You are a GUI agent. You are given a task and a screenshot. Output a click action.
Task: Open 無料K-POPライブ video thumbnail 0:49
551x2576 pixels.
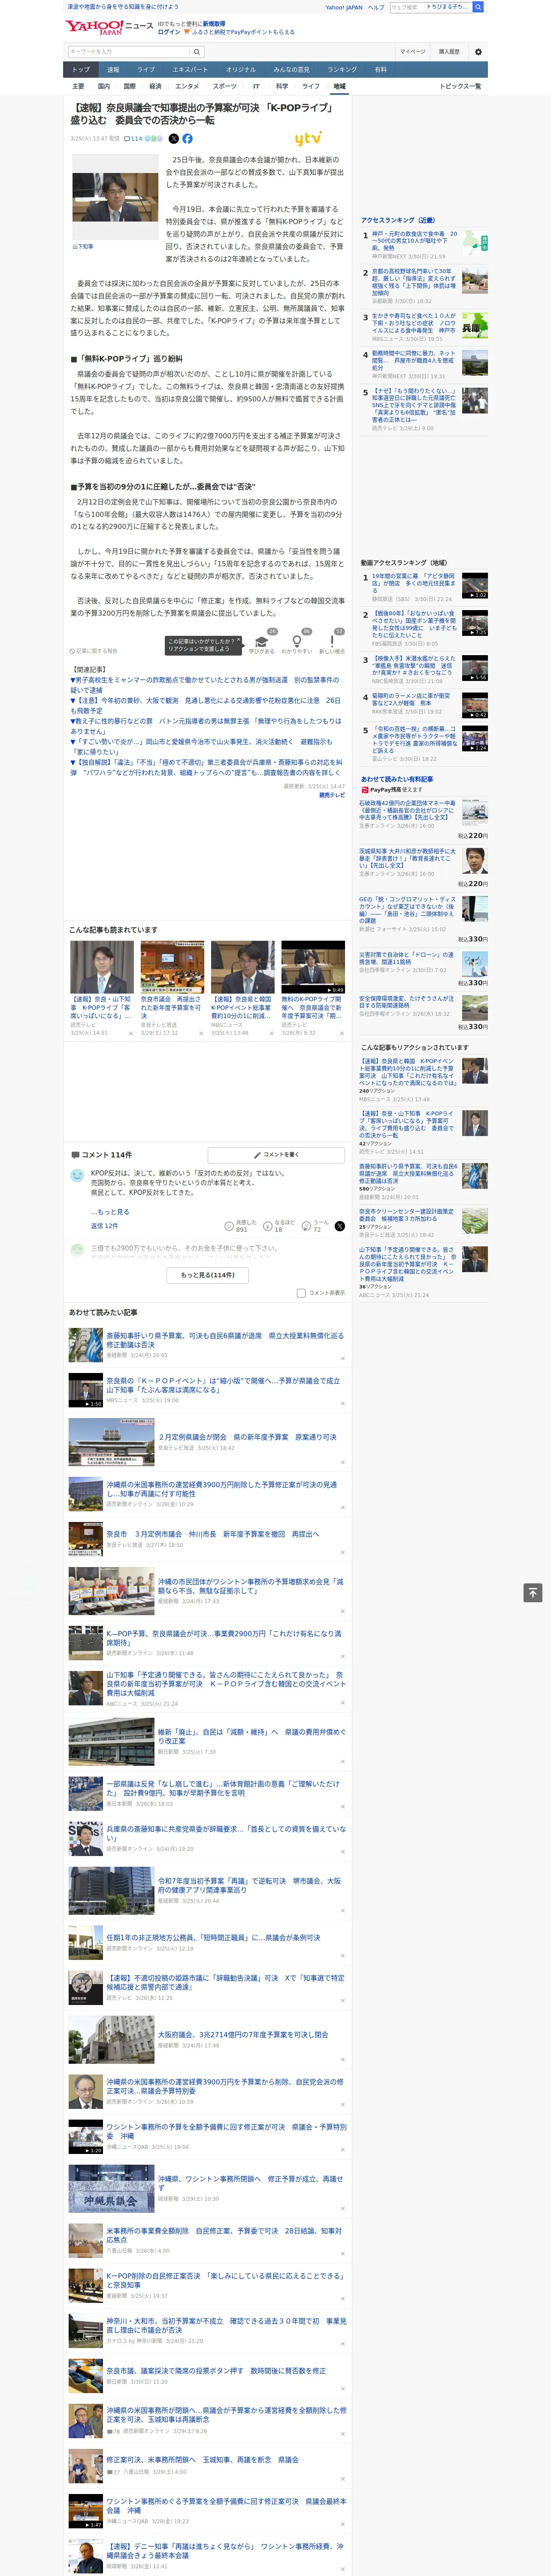click(313, 967)
